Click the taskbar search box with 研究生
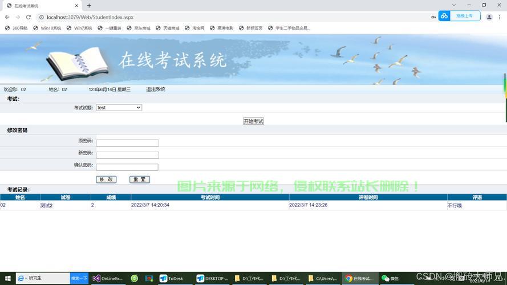 coord(43,278)
